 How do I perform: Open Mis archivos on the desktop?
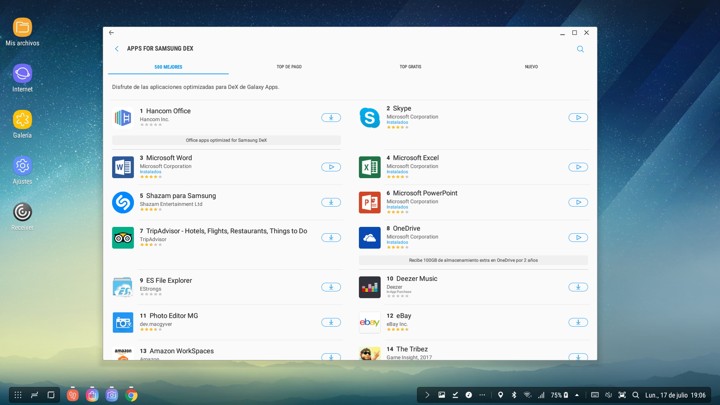[22, 32]
